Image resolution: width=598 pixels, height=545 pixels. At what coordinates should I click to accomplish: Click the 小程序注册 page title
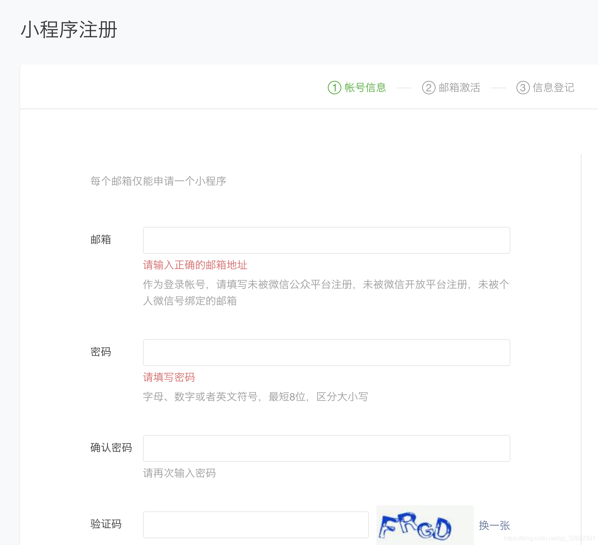[x=69, y=30]
